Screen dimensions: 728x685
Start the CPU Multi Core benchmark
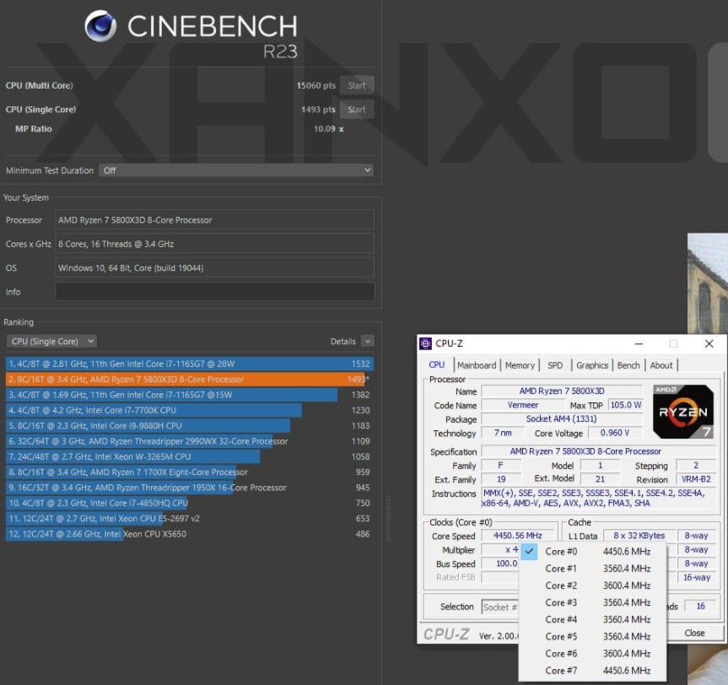coord(357,85)
